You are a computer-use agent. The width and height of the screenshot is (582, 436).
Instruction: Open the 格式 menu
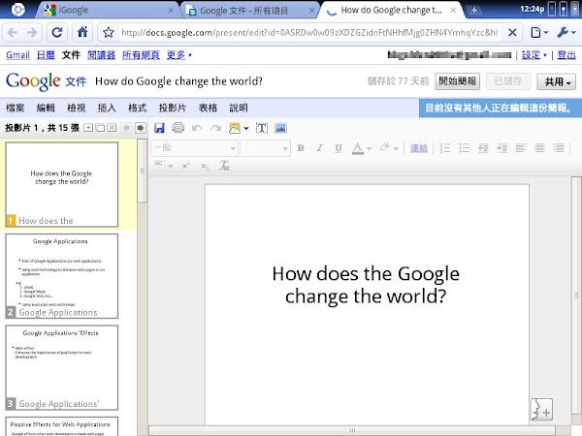[138, 108]
